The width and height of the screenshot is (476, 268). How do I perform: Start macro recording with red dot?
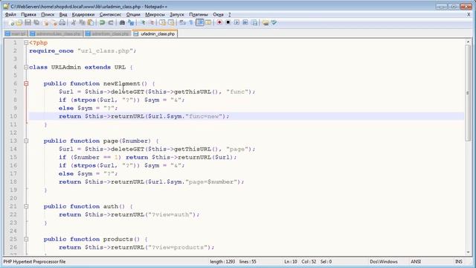point(219,22)
